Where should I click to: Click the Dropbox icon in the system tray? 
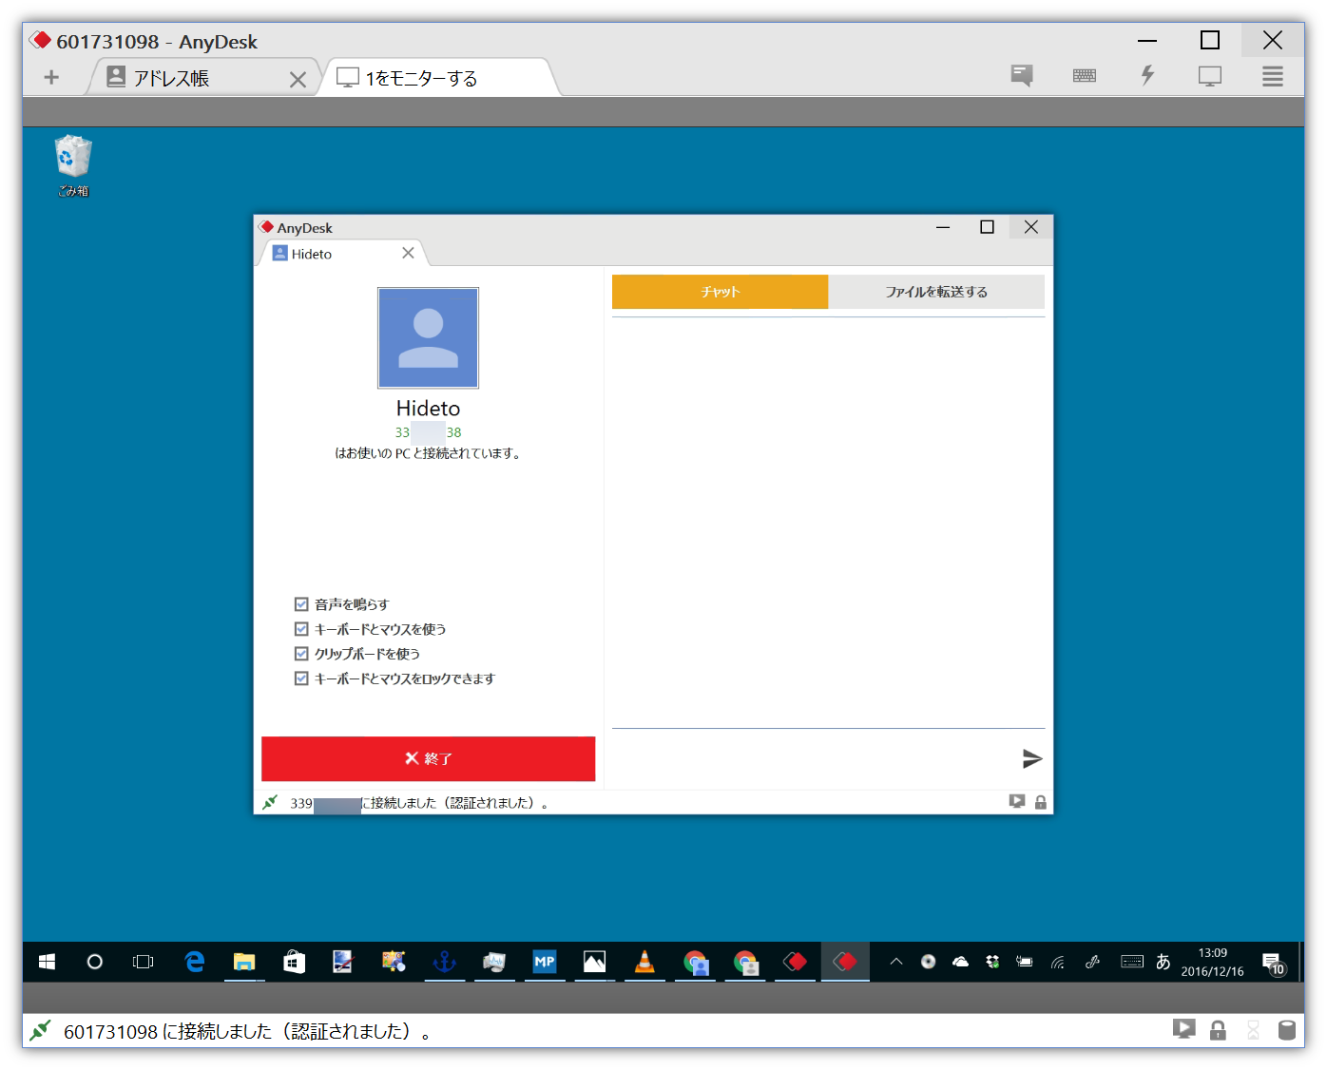pos(992,962)
